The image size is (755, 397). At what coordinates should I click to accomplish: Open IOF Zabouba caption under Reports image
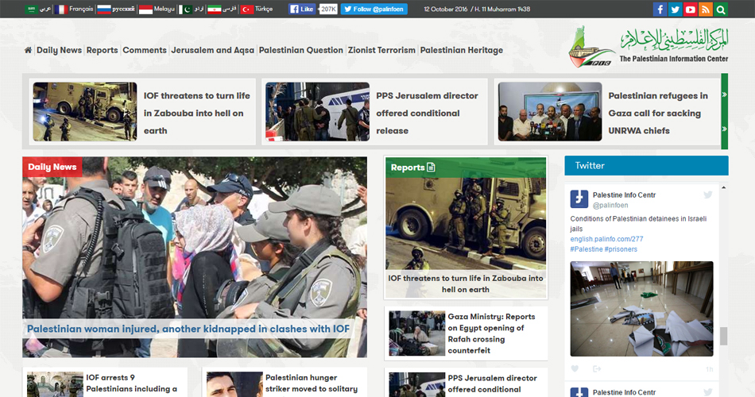coord(466,284)
